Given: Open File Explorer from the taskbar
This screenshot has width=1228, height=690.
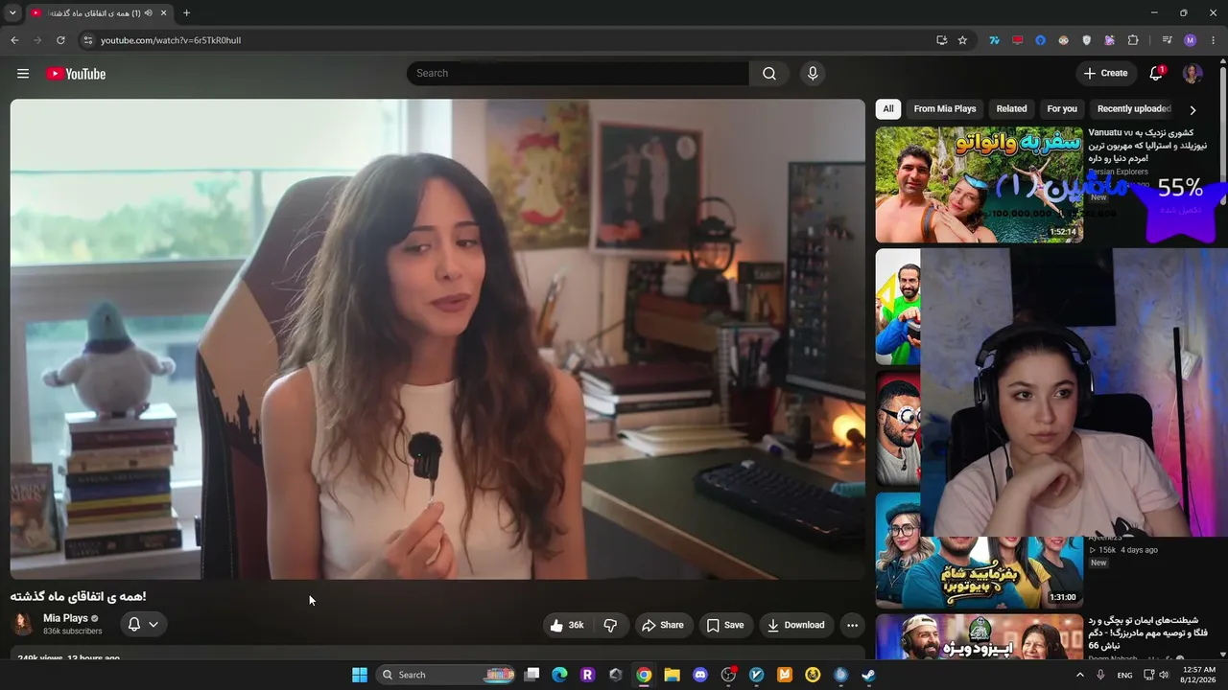Looking at the screenshot, I should [x=673, y=675].
